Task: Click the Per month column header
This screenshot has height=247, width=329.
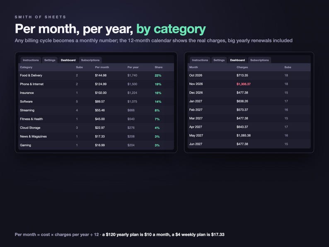Action: pyautogui.click(x=102, y=67)
